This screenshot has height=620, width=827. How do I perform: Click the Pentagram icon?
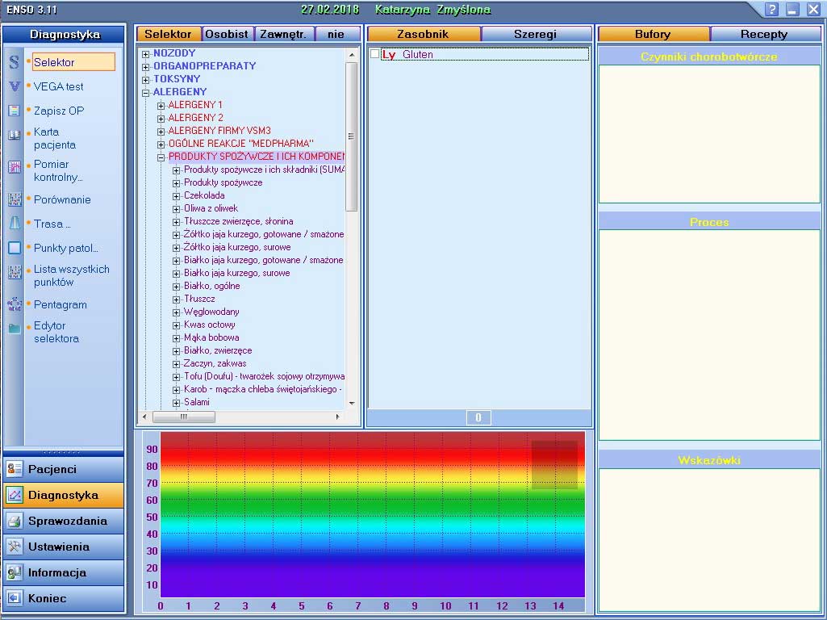(15, 304)
